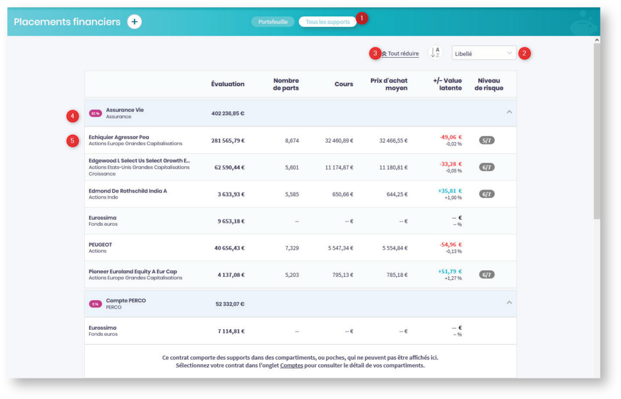The height and width of the screenshot is (399, 621).
Task: Click the 5/7 risk badge for Echiquier Agressor
Action: pyautogui.click(x=486, y=140)
